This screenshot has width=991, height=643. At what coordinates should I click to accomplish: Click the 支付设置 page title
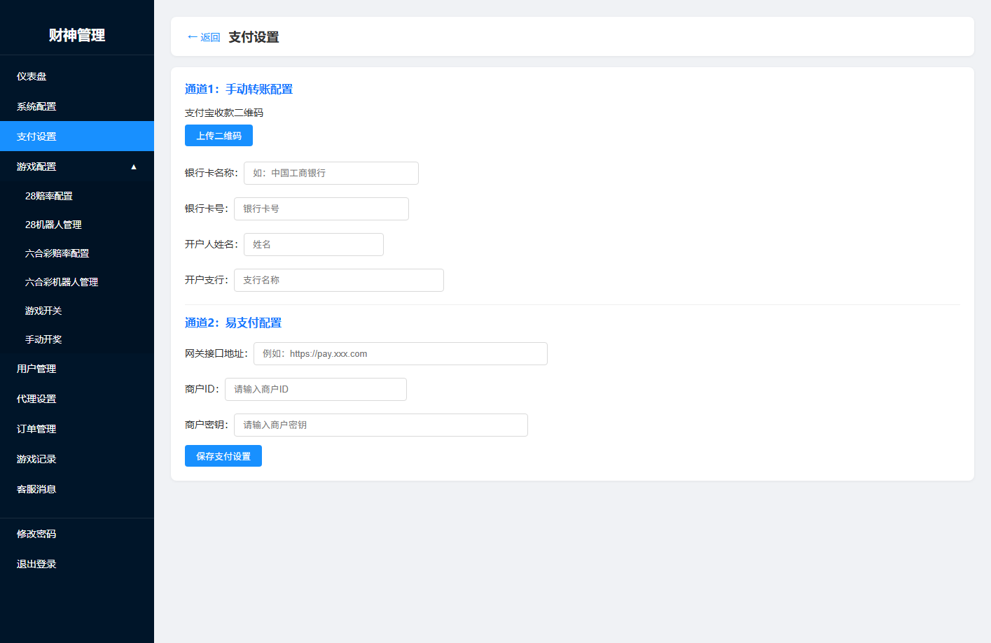pos(254,37)
